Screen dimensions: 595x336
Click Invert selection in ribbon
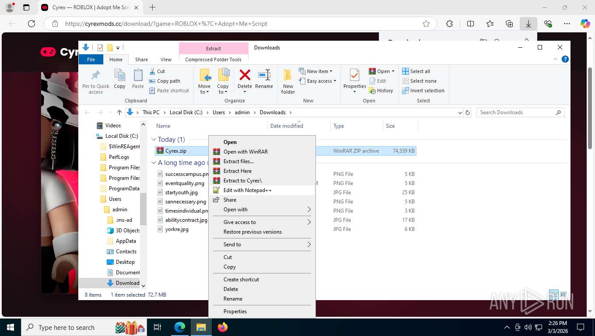point(423,91)
